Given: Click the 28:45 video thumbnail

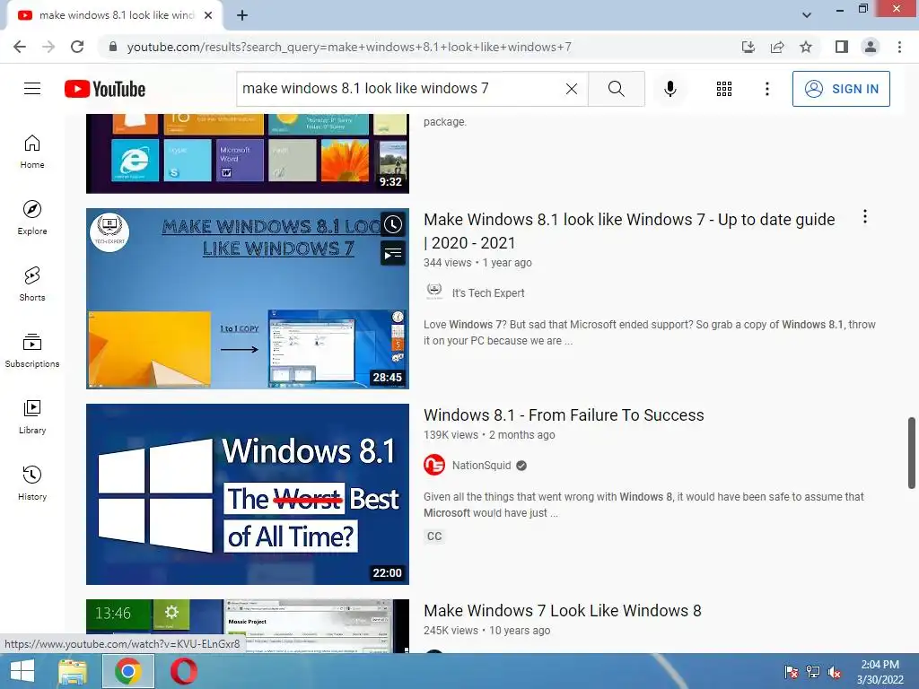Looking at the screenshot, I should pyautogui.click(x=248, y=298).
